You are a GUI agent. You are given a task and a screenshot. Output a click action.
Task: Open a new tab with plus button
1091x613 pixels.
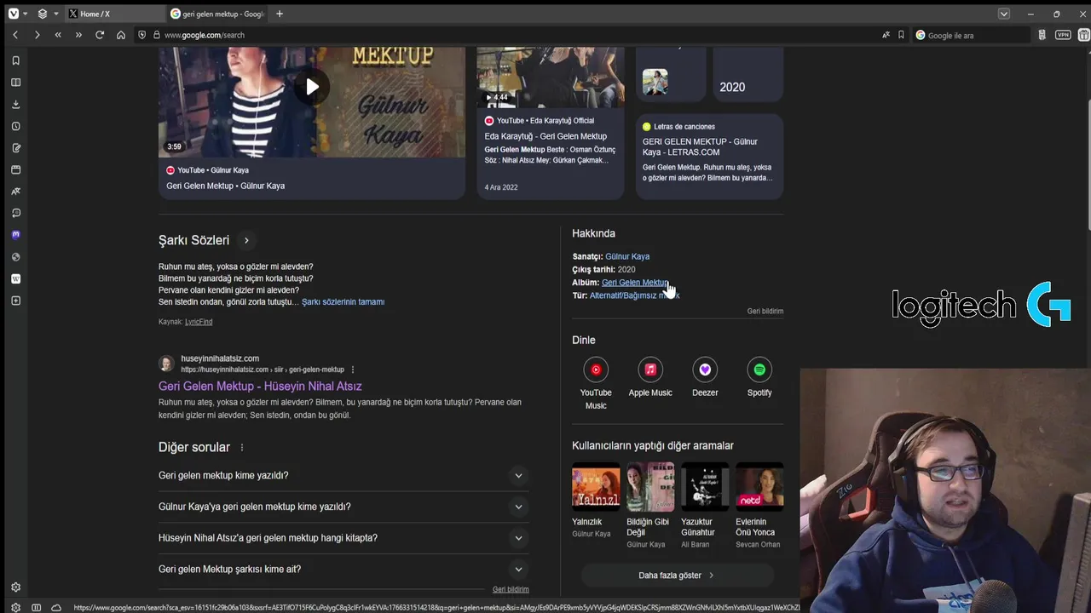(x=280, y=14)
